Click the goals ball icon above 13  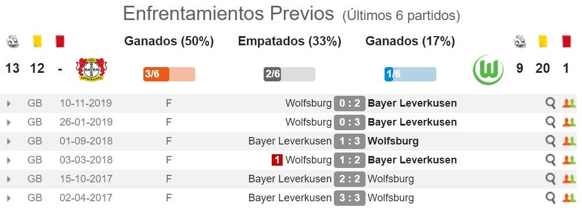tap(13, 41)
